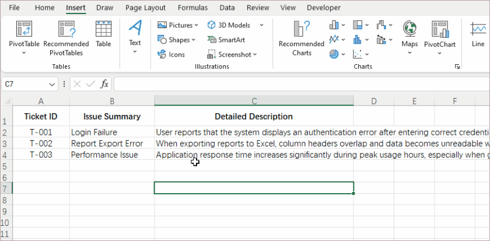This screenshot has height=241, width=490.
Task: Open the Icons illustration library
Action: [171, 54]
